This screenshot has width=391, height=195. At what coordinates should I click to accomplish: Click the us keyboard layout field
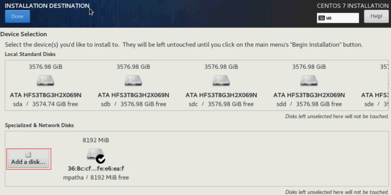338,18
